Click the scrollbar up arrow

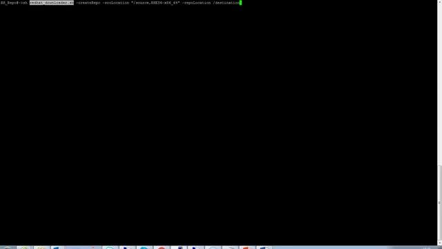click(439, 1)
